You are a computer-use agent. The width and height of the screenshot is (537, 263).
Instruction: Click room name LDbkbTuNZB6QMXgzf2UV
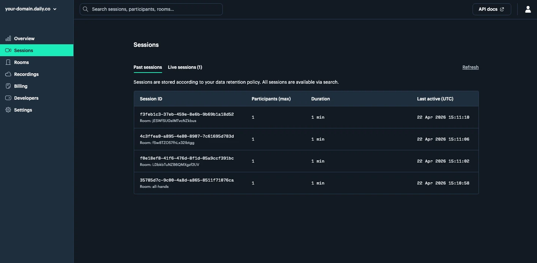176,165
